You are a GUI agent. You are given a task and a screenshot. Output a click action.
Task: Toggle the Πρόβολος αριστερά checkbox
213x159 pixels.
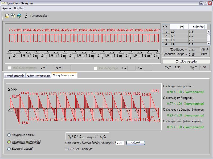9,68
